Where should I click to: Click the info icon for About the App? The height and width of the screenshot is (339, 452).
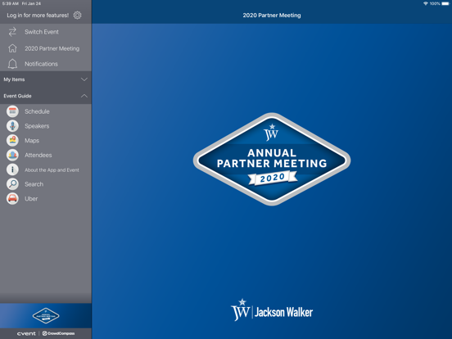(x=12, y=169)
